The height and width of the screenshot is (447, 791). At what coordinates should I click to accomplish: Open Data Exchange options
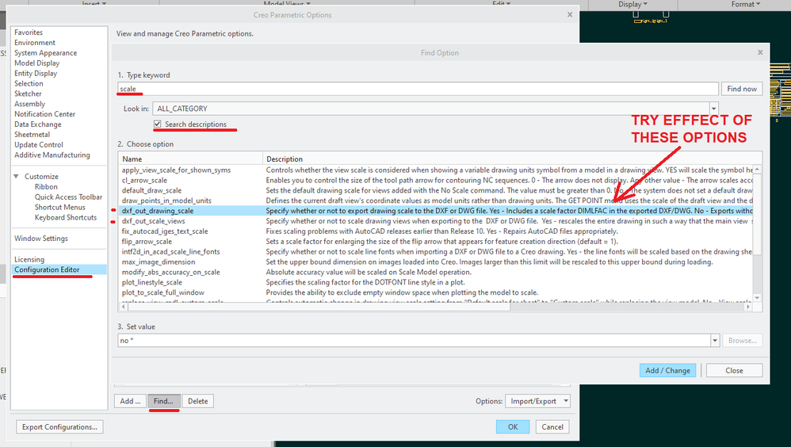(38, 124)
